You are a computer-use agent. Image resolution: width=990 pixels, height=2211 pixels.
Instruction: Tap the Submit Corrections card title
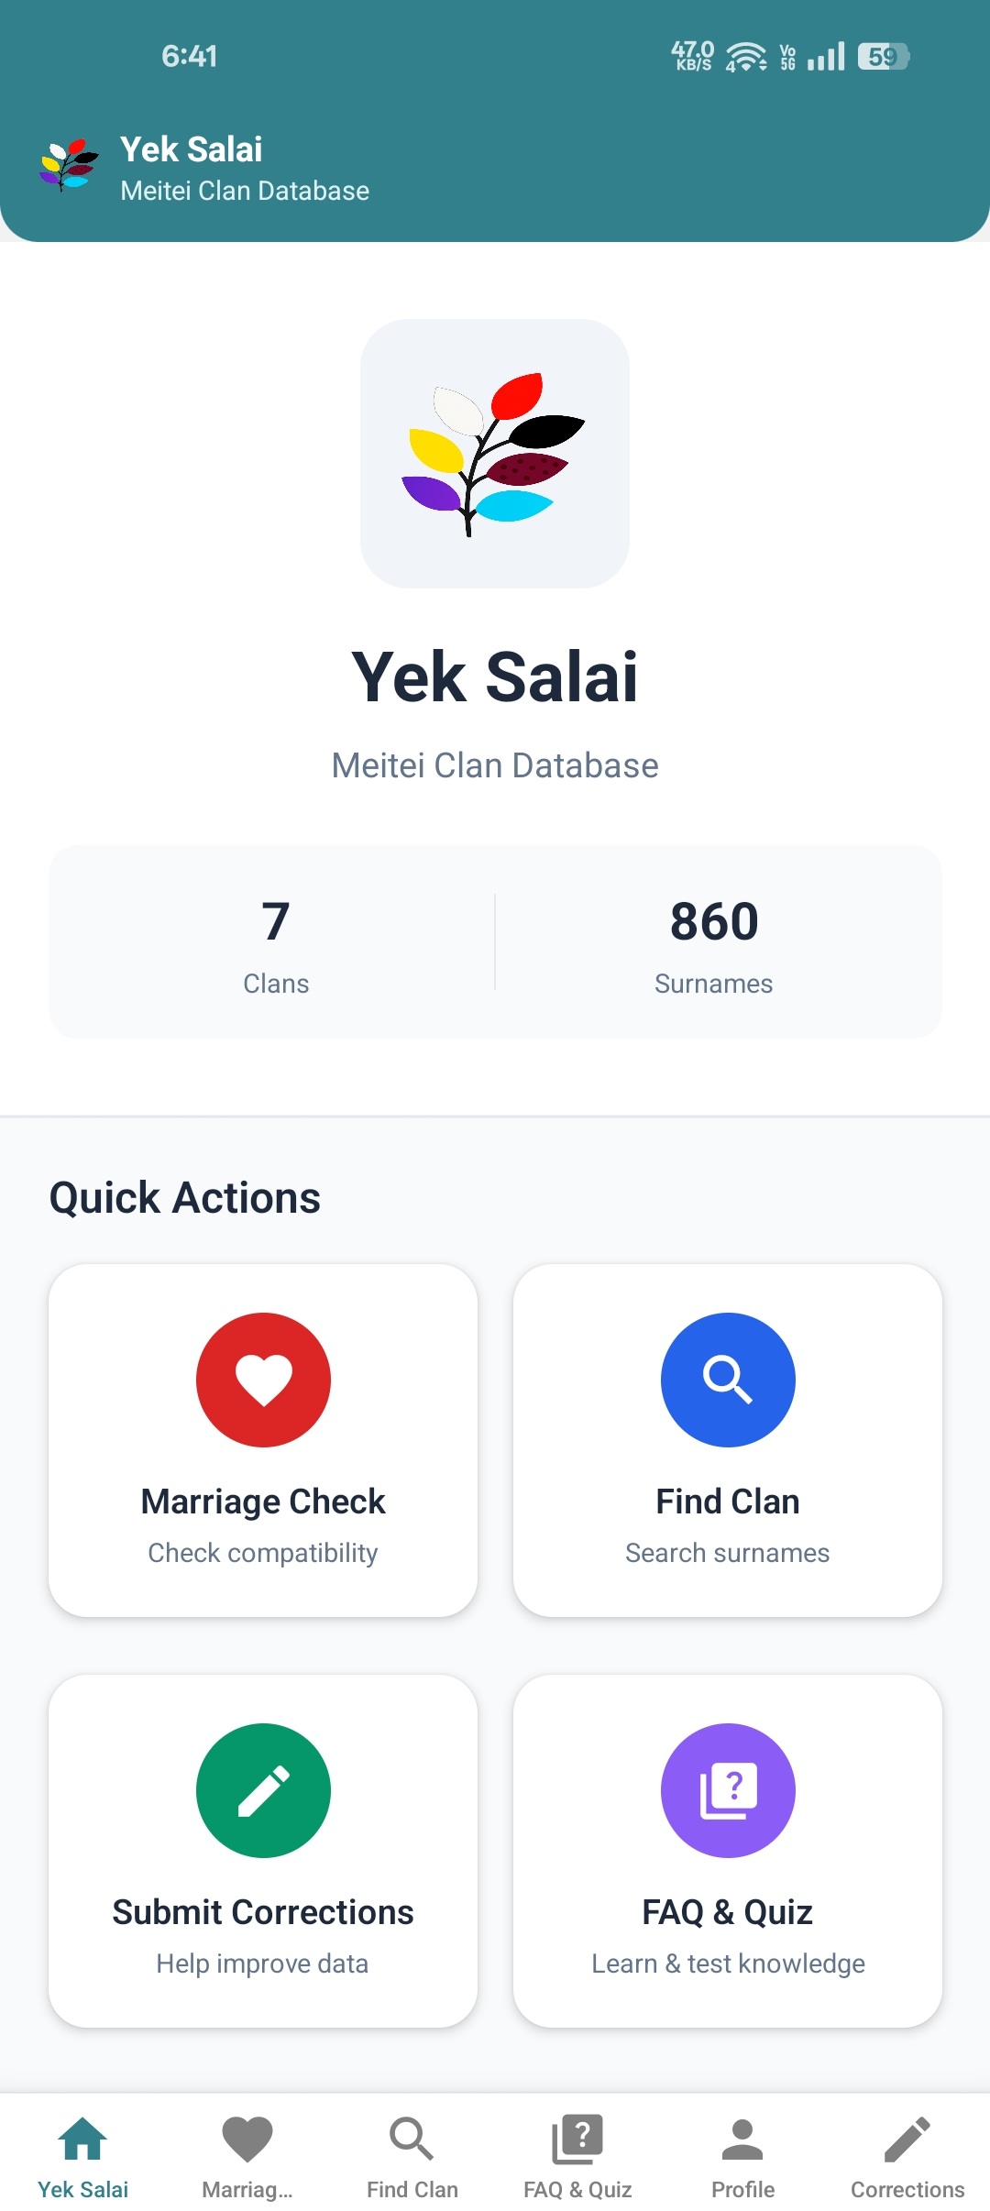pos(263,1912)
